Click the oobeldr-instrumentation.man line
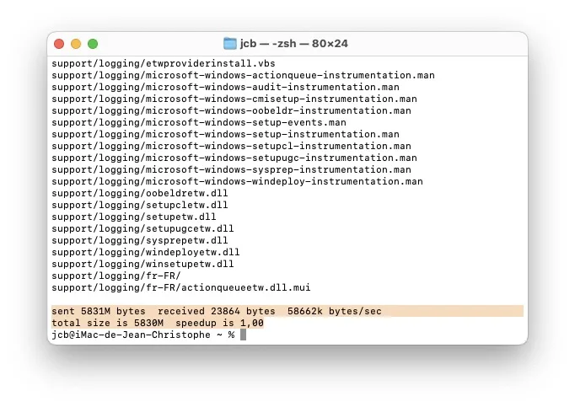The image size is (575, 407). [231, 110]
